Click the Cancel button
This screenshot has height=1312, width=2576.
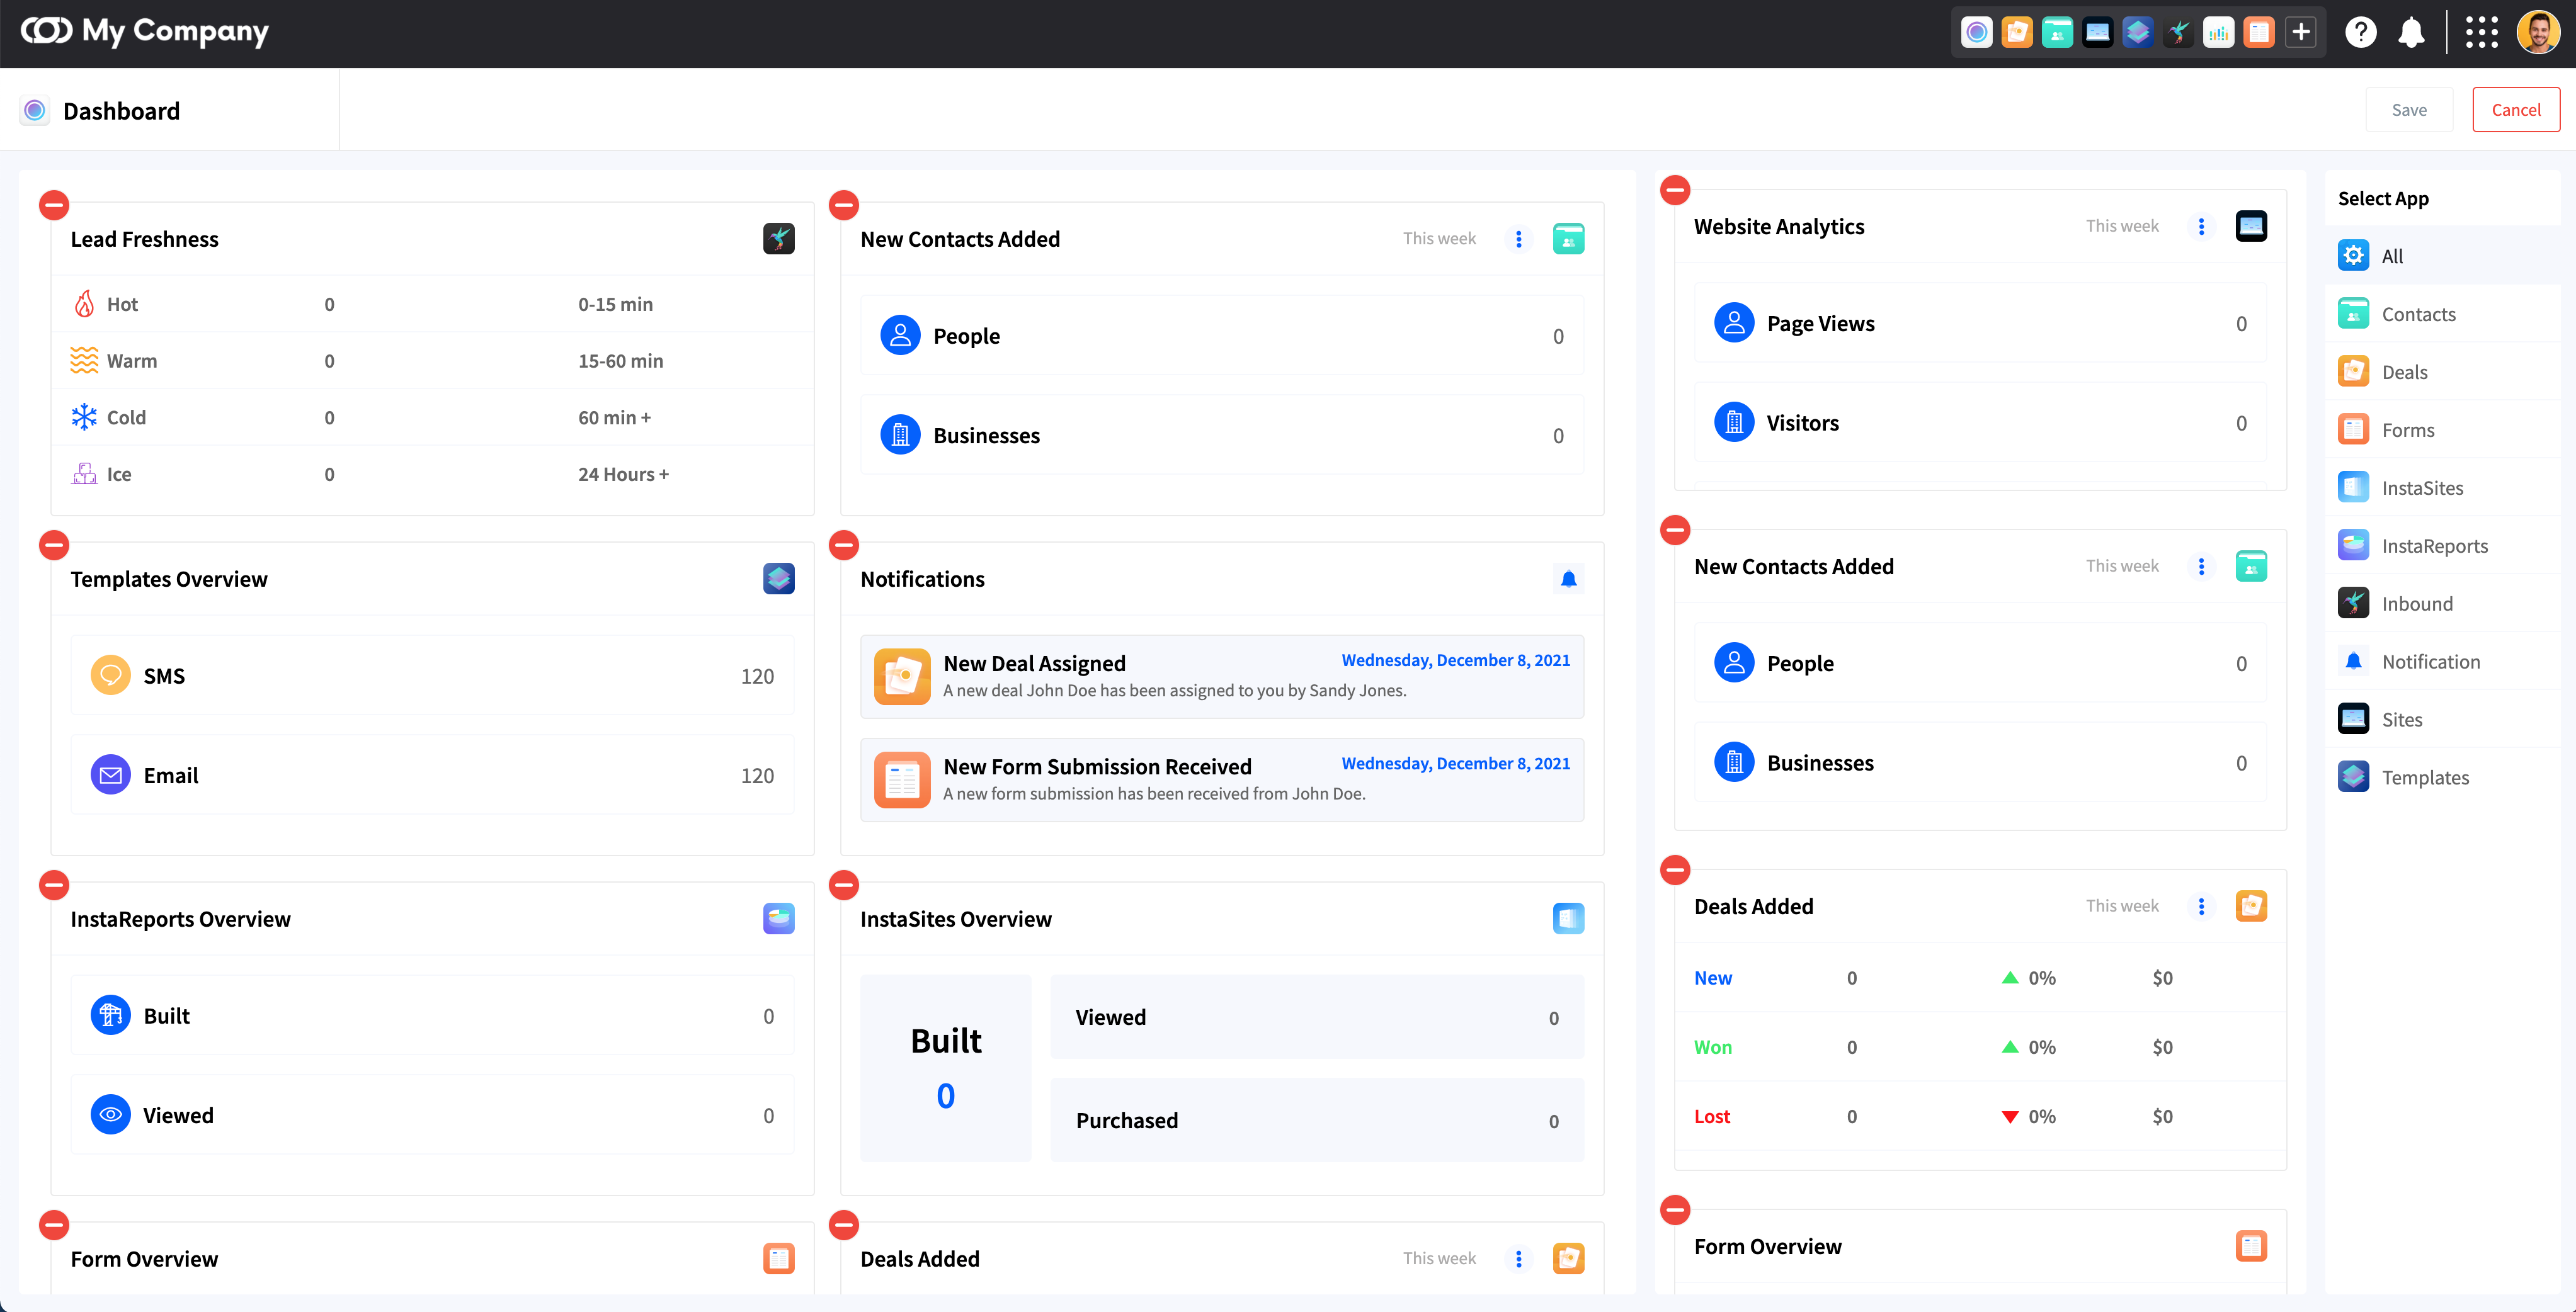[2515, 110]
